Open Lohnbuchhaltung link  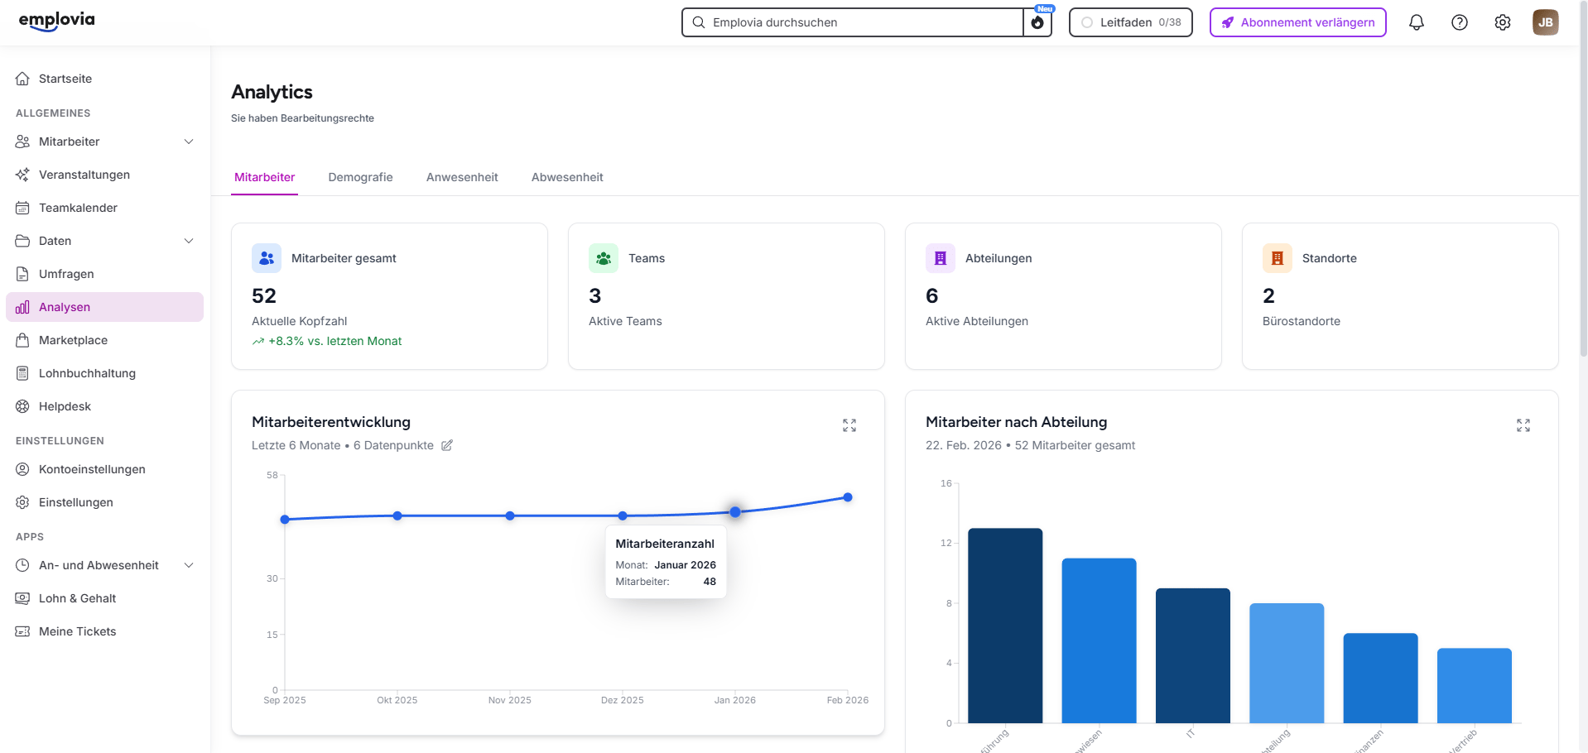click(104, 373)
